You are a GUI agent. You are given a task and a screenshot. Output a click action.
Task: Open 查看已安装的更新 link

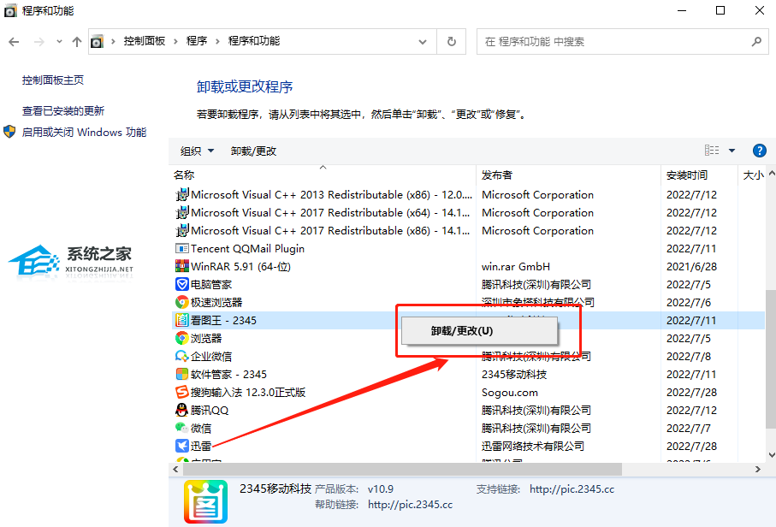62,111
